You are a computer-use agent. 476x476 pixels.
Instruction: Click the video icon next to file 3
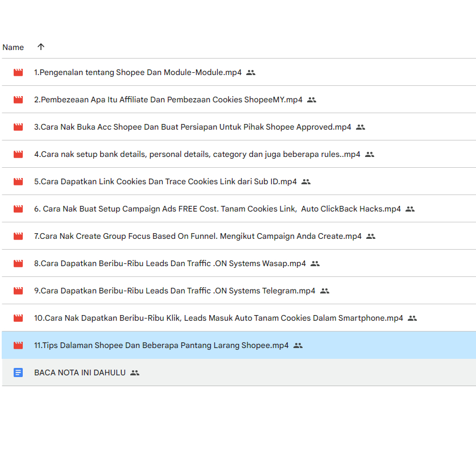18,127
